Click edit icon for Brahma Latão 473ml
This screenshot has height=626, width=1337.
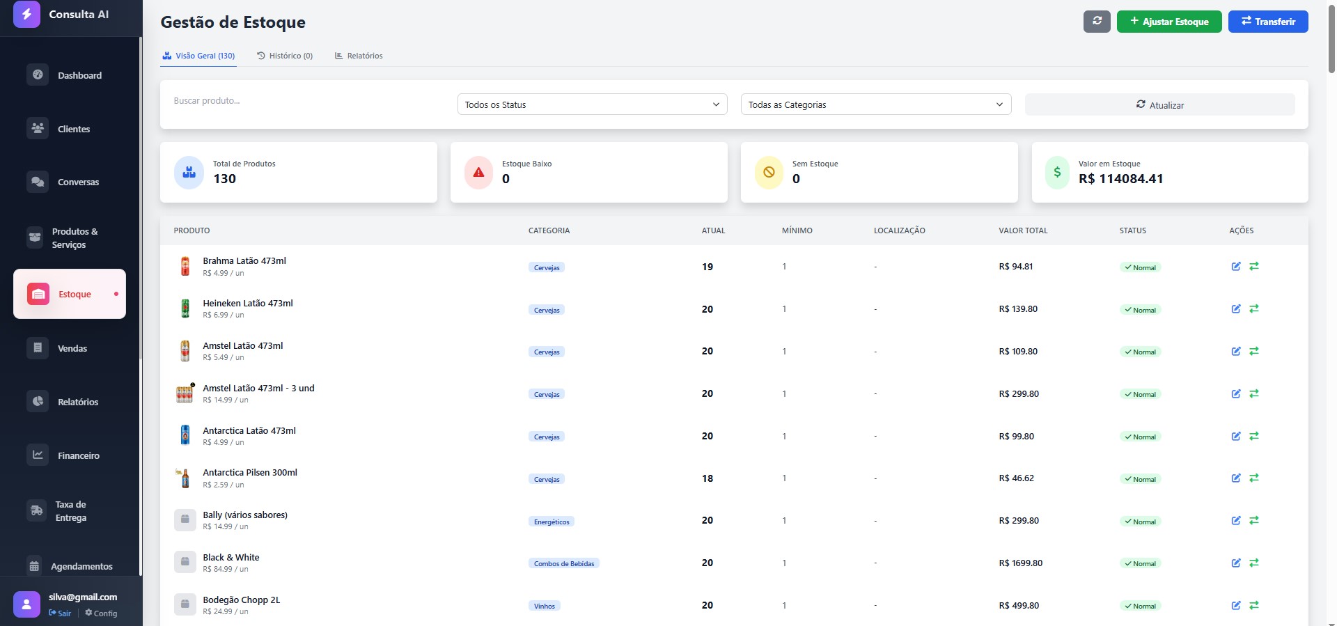point(1236,267)
